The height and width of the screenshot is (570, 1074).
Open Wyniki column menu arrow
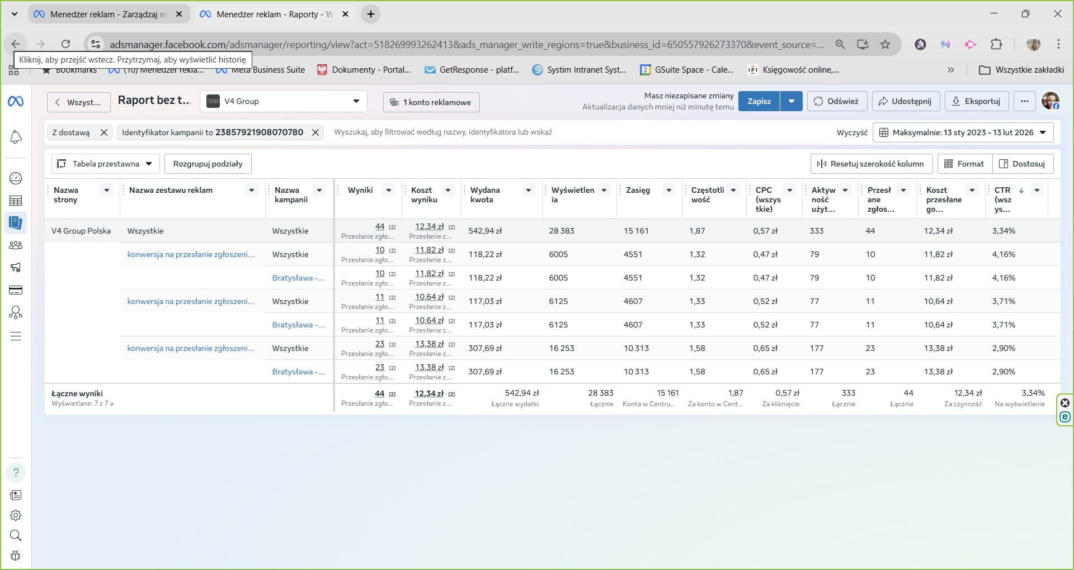tap(389, 191)
